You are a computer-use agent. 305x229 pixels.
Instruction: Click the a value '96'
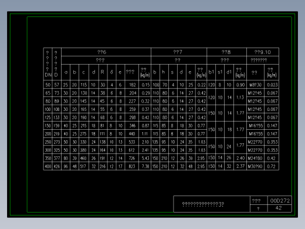tap(66, 166)
